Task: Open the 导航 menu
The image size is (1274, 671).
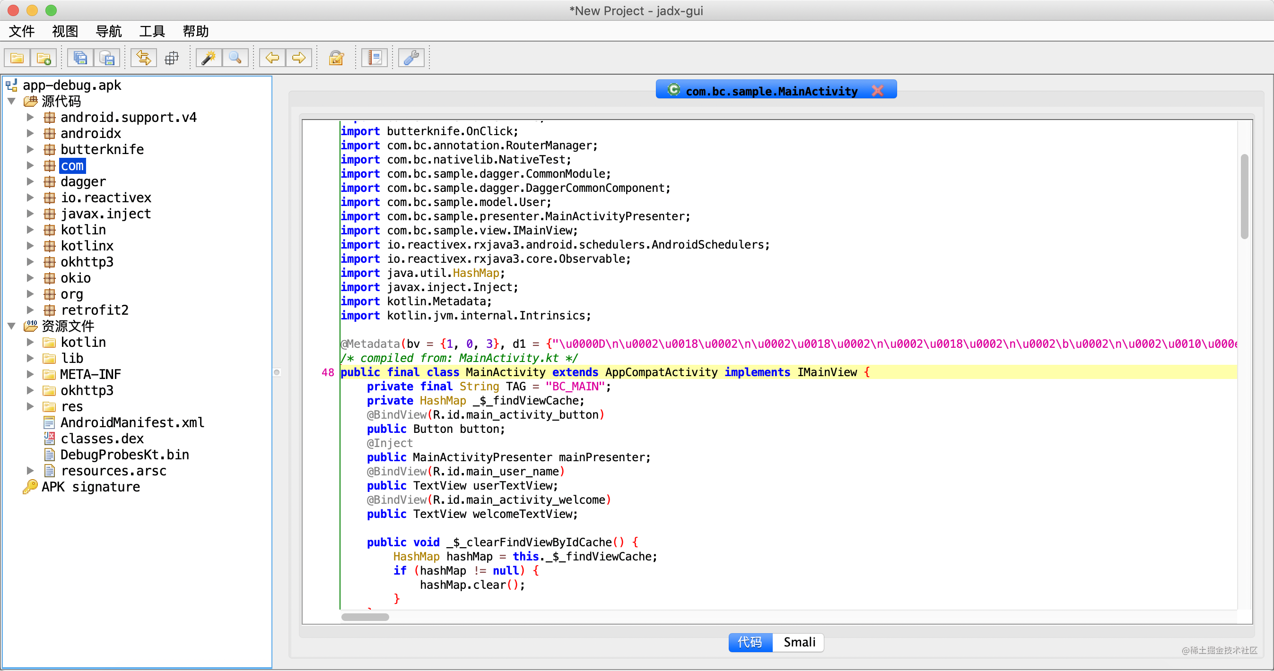Action: point(108,31)
